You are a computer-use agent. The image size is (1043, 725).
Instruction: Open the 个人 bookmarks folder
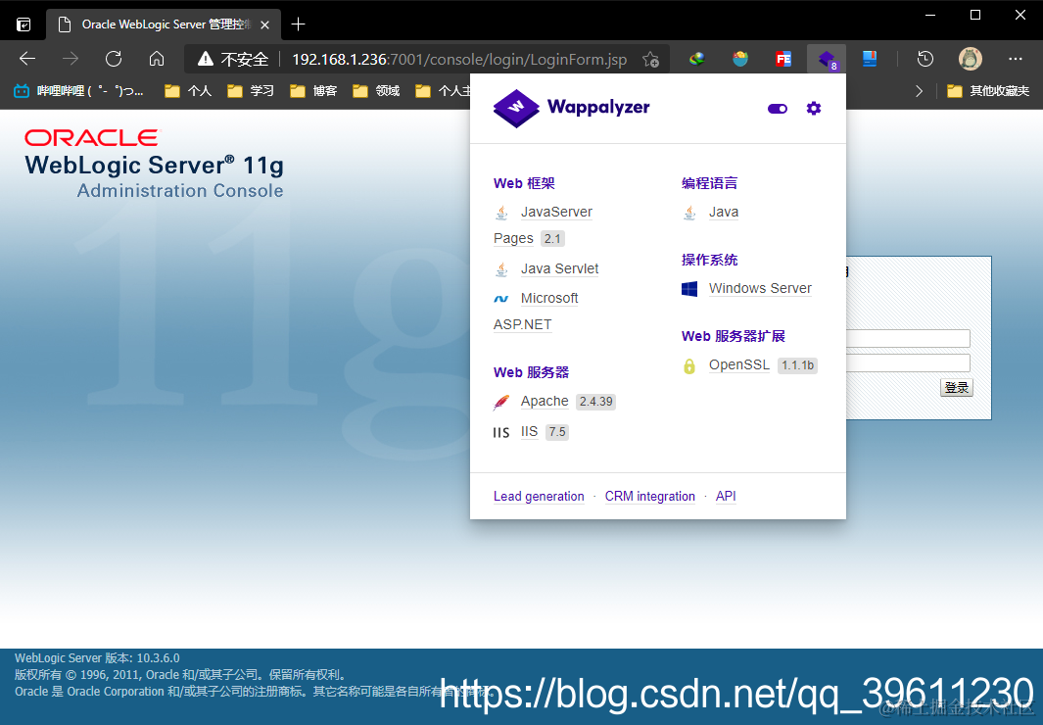point(188,91)
